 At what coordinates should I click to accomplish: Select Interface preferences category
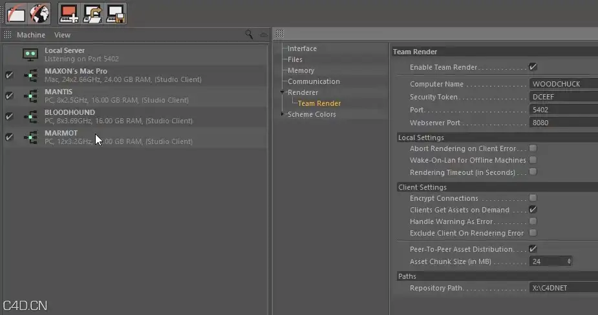[302, 48]
